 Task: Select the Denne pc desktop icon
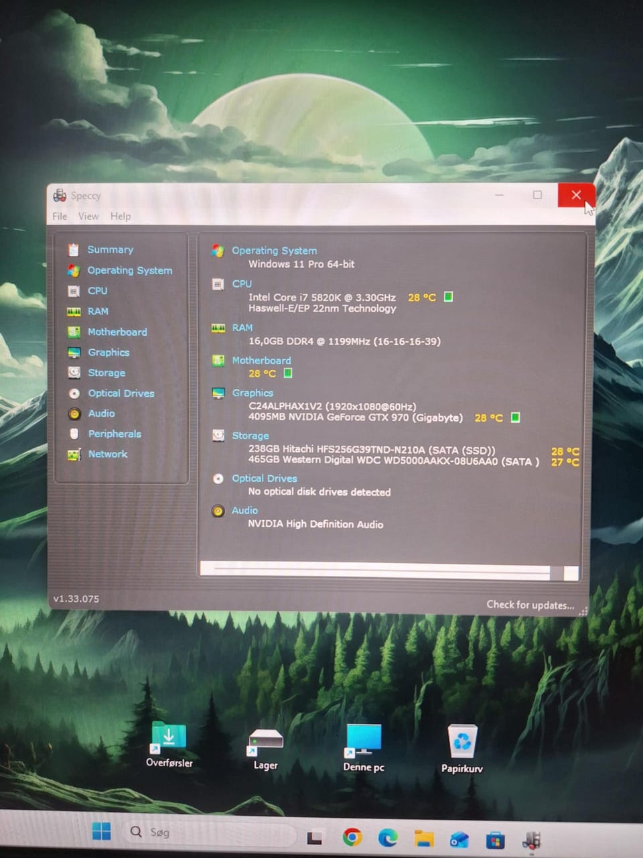pyautogui.click(x=364, y=747)
